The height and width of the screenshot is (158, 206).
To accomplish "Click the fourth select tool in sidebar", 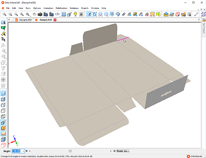I will click(3, 39).
